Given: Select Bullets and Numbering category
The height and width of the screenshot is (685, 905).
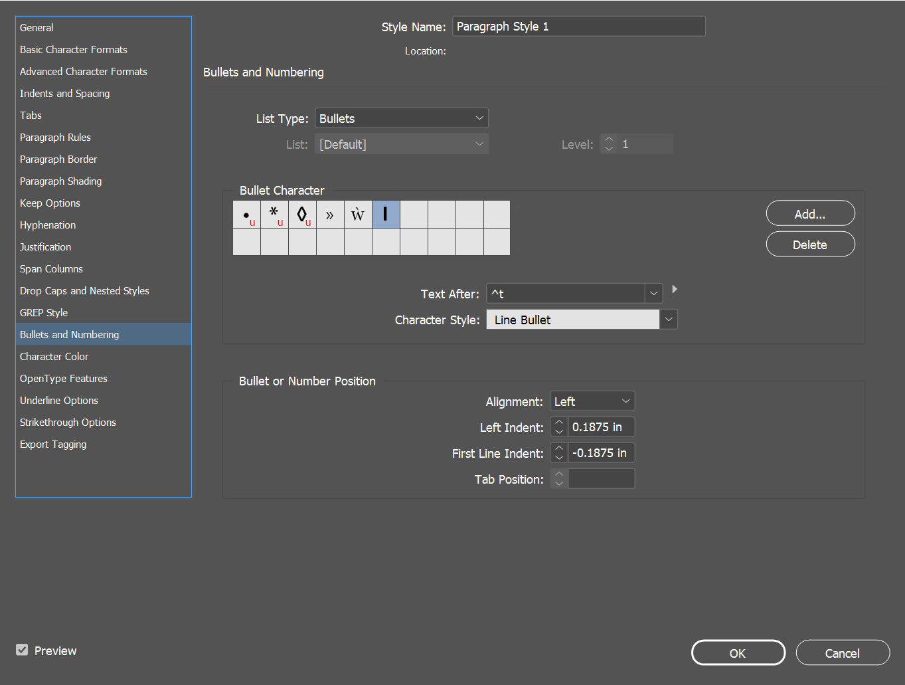Looking at the screenshot, I should [104, 334].
